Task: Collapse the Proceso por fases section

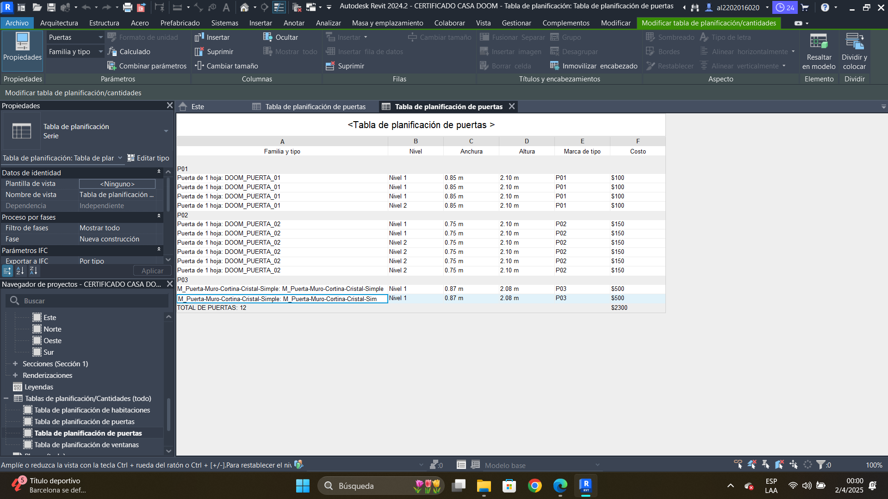Action: 159,216
